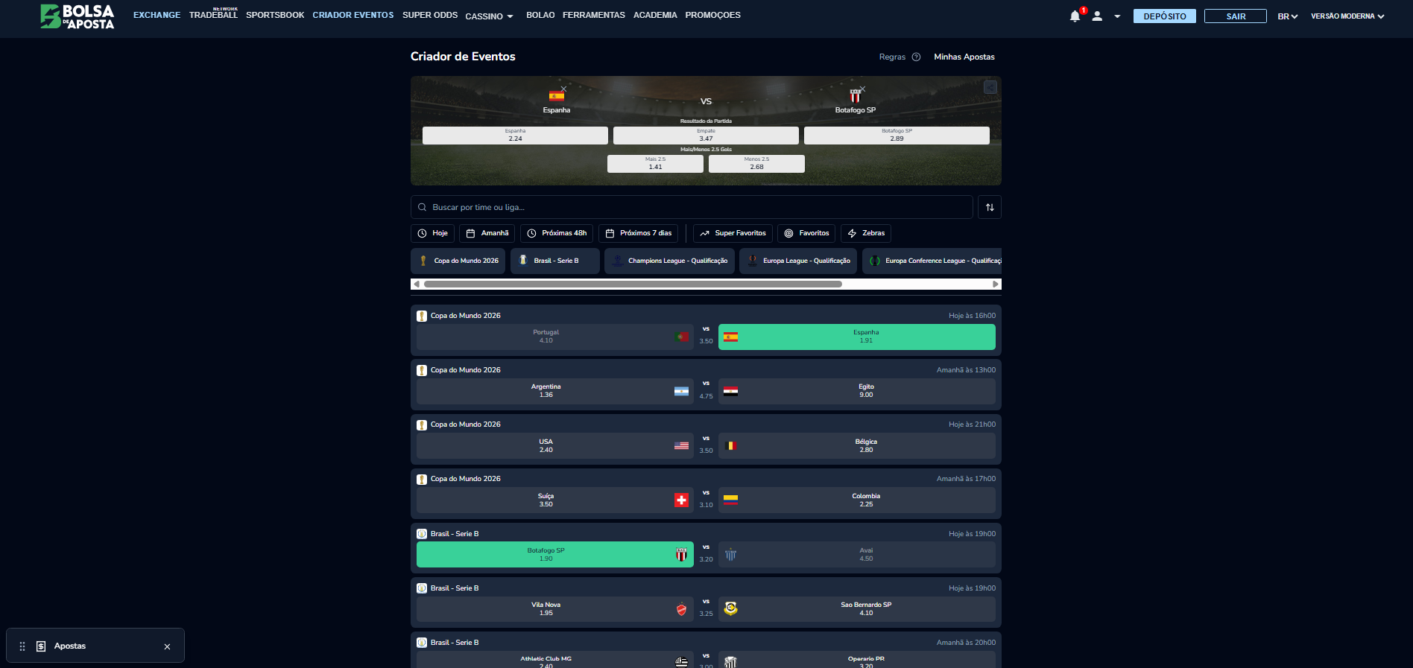The width and height of the screenshot is (1413, 668).
Task: Open the Exchange menu
Action: pos(157,15)
